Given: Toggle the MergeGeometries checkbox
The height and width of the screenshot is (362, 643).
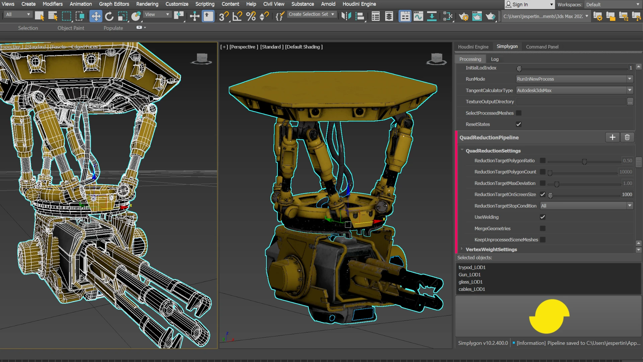Looking at the screenshot, I should 543,229.
